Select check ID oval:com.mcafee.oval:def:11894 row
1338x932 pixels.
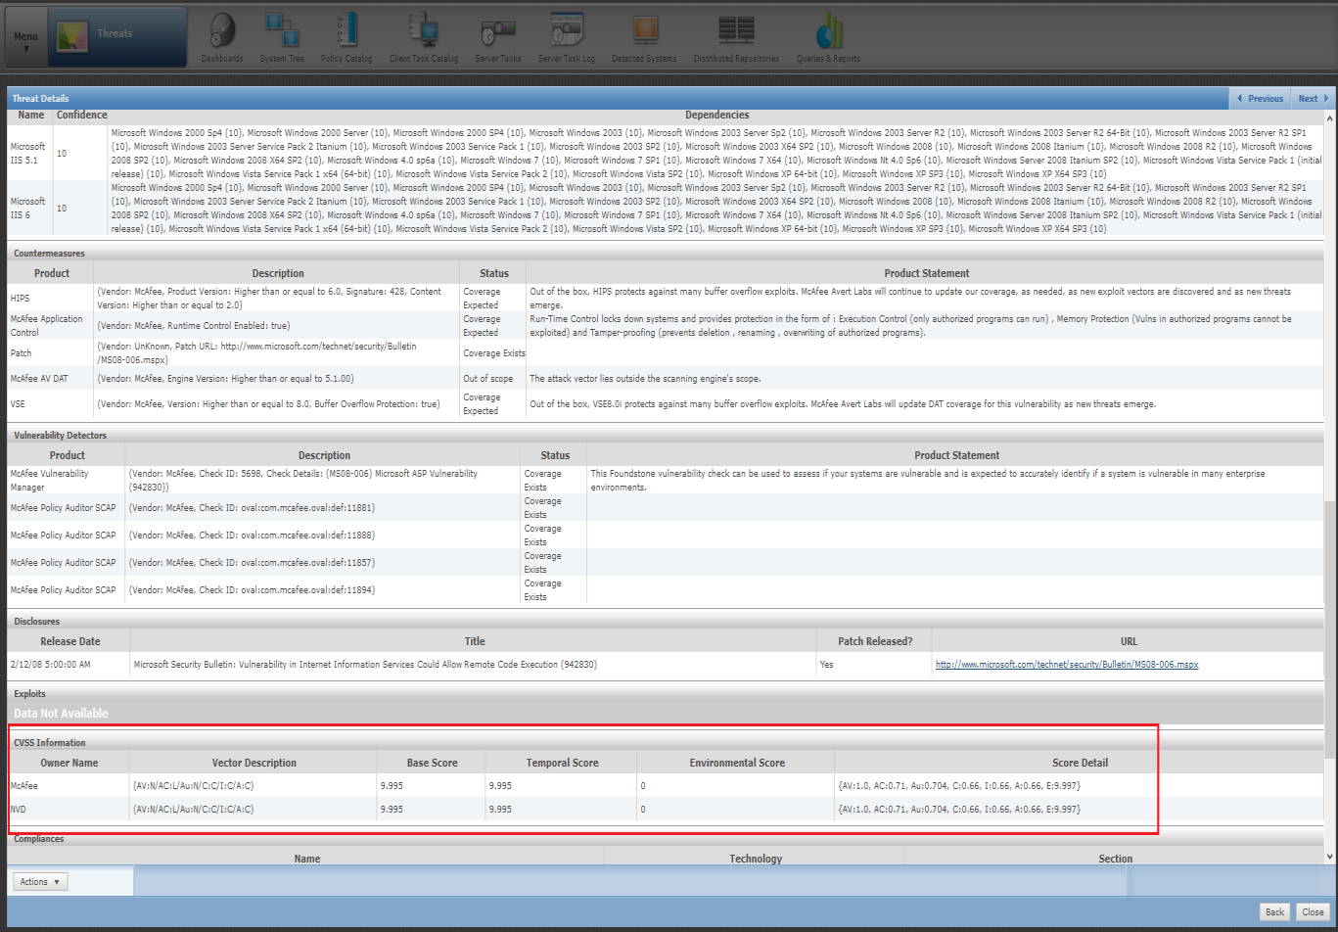pyautogui.click(x=666, y=589)
